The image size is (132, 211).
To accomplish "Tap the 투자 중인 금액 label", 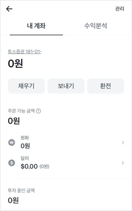I will point(21,190).
